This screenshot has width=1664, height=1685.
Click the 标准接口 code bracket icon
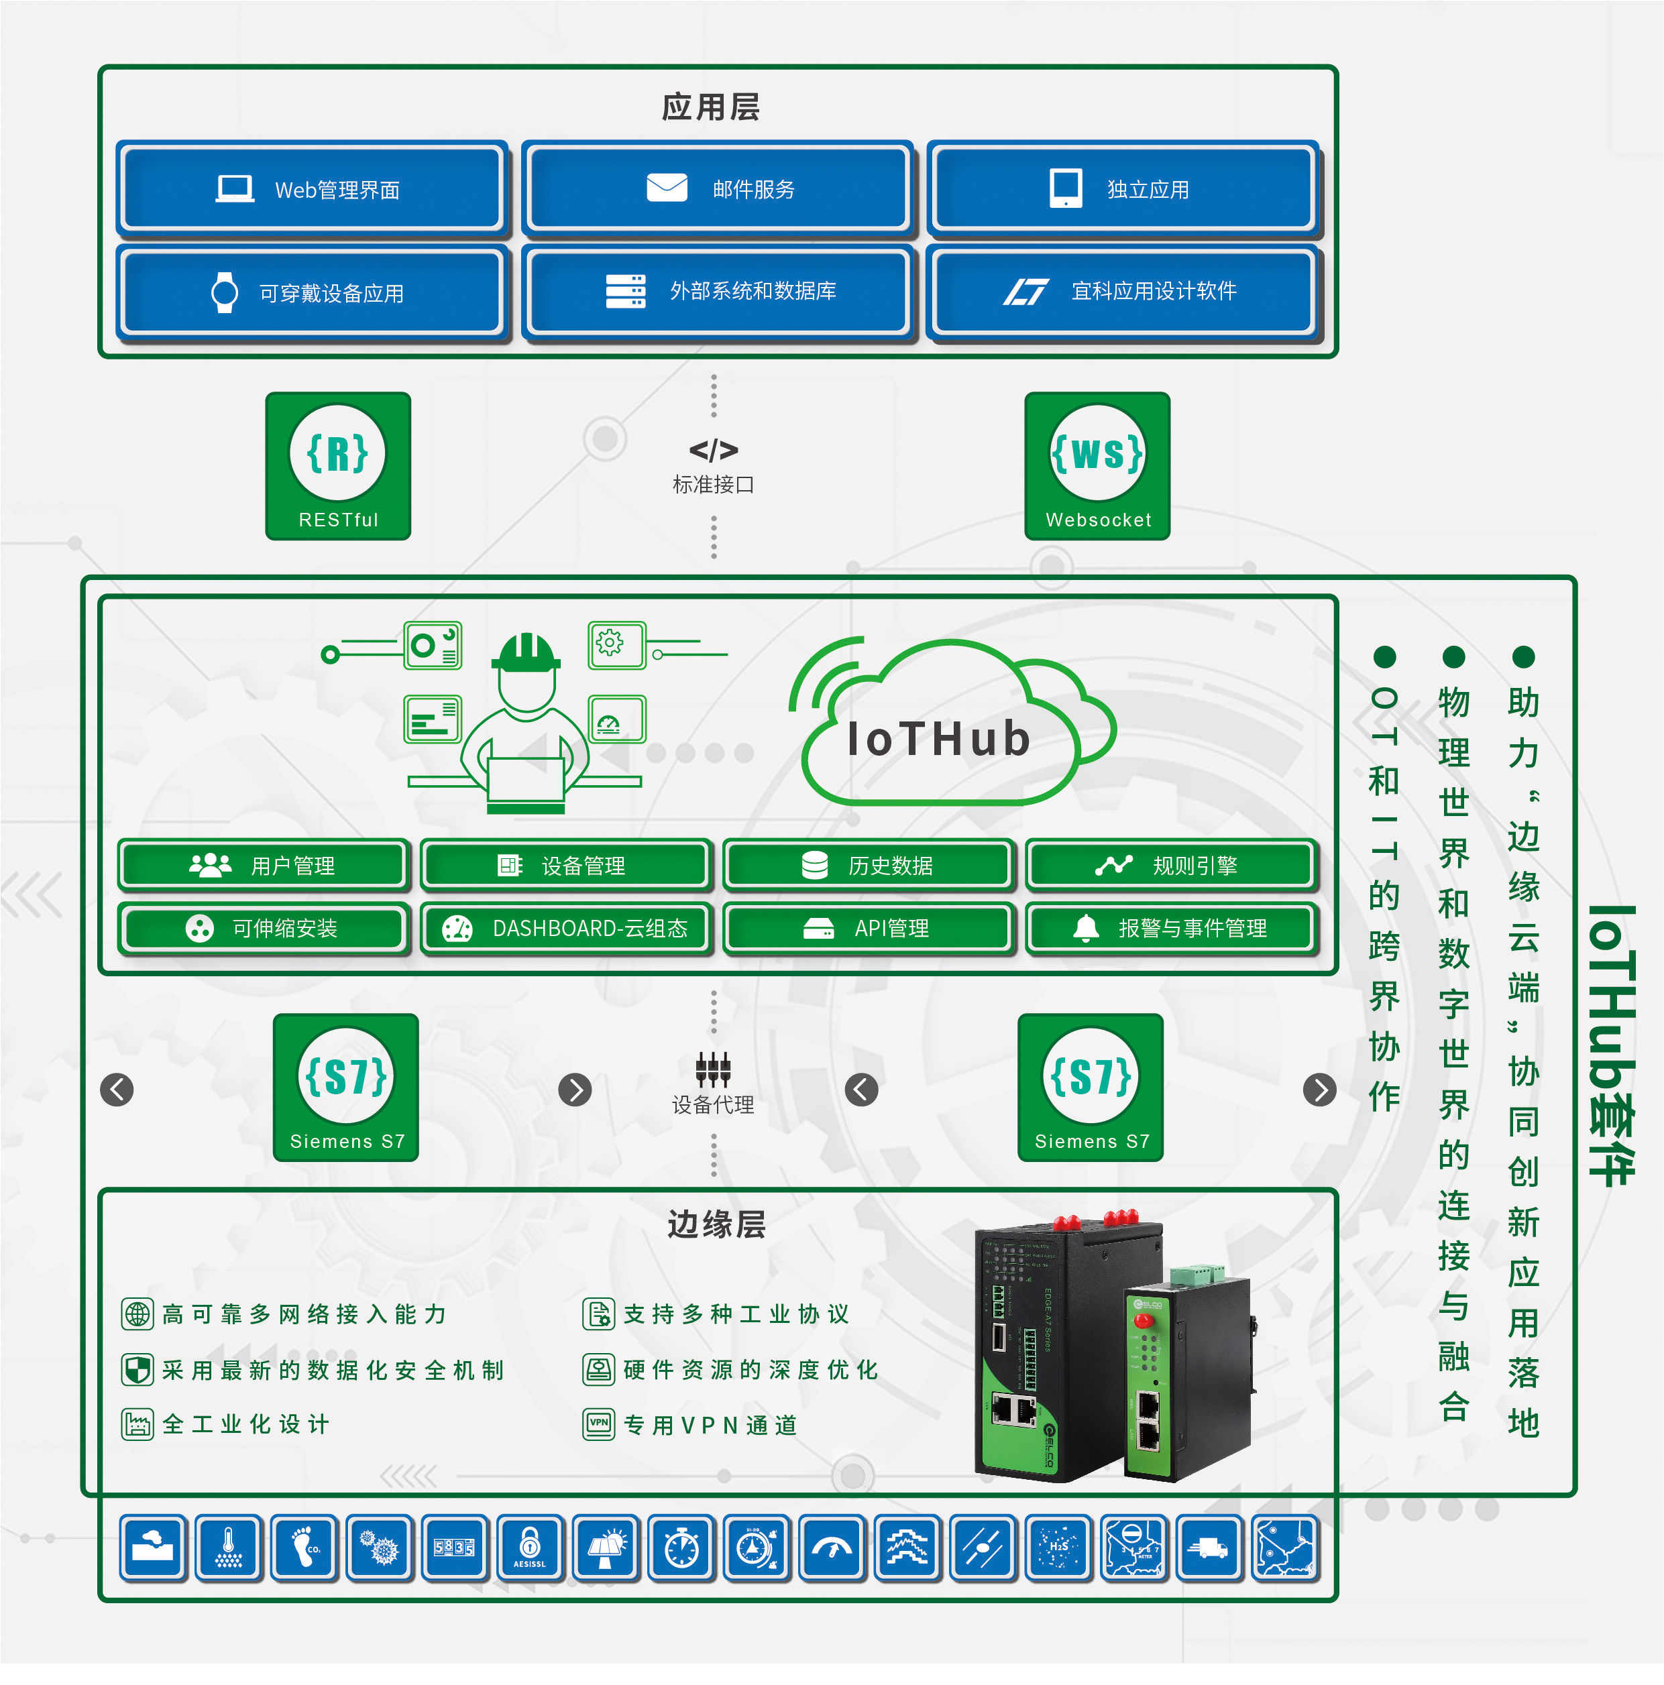click(713, 451)
